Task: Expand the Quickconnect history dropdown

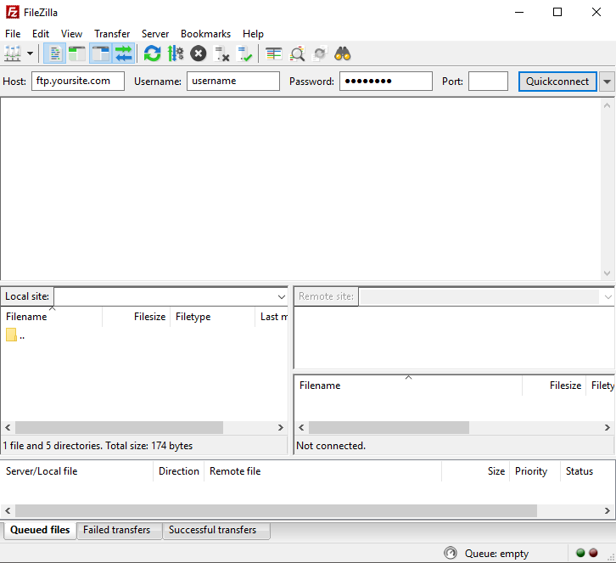Action: pyautogui.click(x=607, y=82)
